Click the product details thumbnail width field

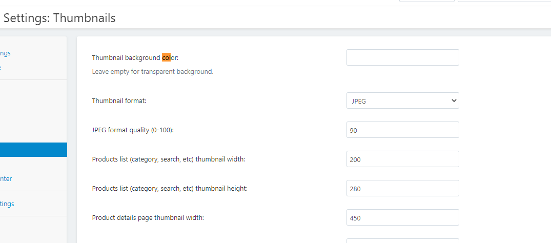coord(403,217)
